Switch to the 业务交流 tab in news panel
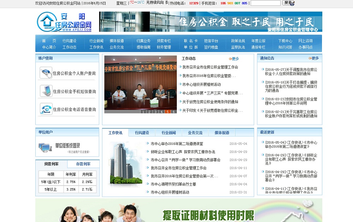353x222 pixels. pos(195,133)
